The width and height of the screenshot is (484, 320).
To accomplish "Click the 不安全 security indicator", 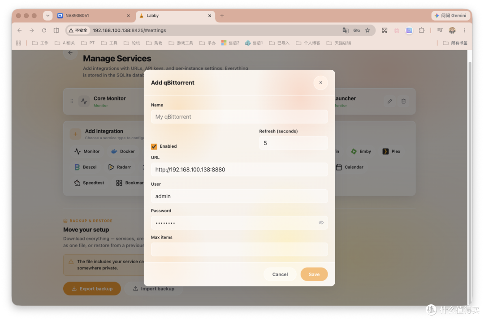I will [x=78, y=30].
